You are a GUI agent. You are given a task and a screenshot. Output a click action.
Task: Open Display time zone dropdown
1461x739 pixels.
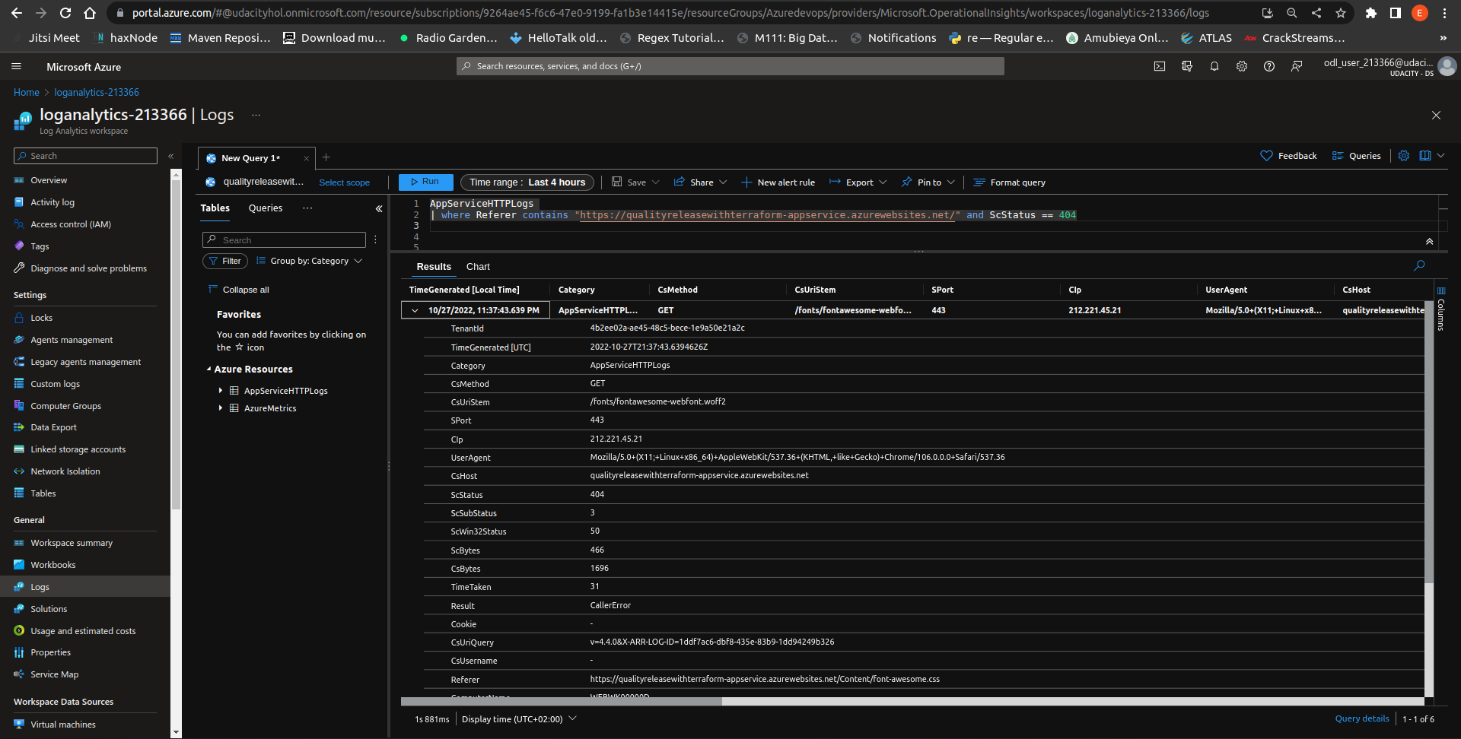[x=519, y=719]
